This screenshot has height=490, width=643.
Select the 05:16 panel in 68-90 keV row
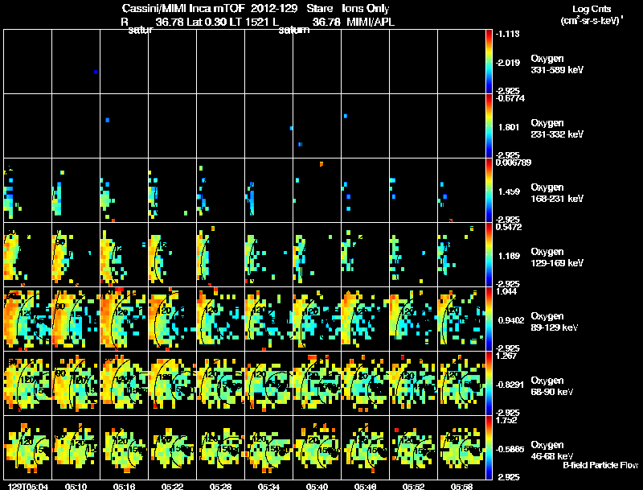pos(125,383)
